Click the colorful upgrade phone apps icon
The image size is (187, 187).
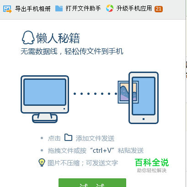(110, 8)
